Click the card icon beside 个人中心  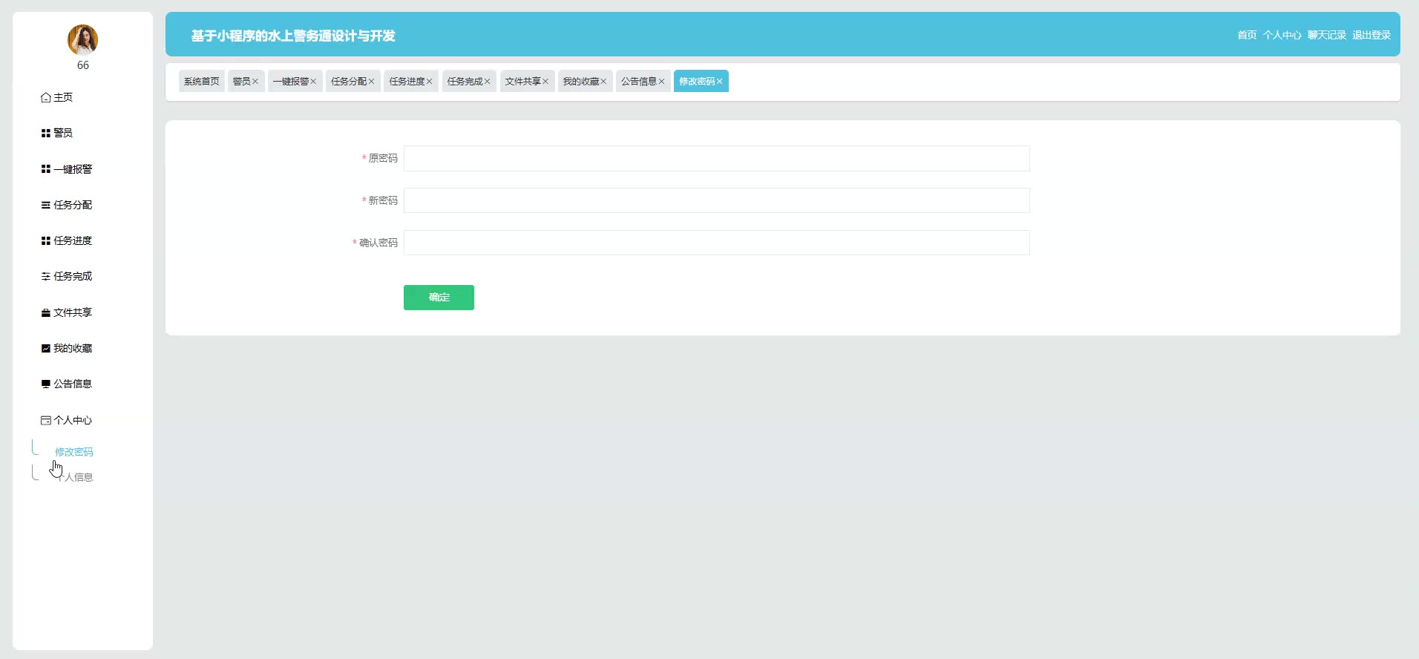point(46,420)
